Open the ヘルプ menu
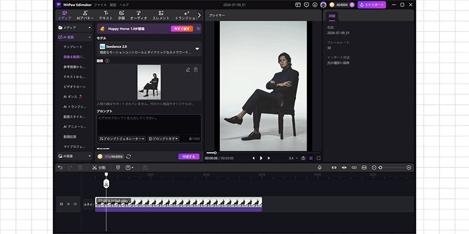This screenshot has height=234, width=469. click(x=124, y=5)
